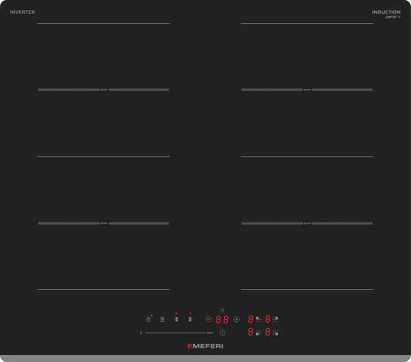Click the MEFERI brand logo
Screen dimensions: 411x362
tap(205, 346)
